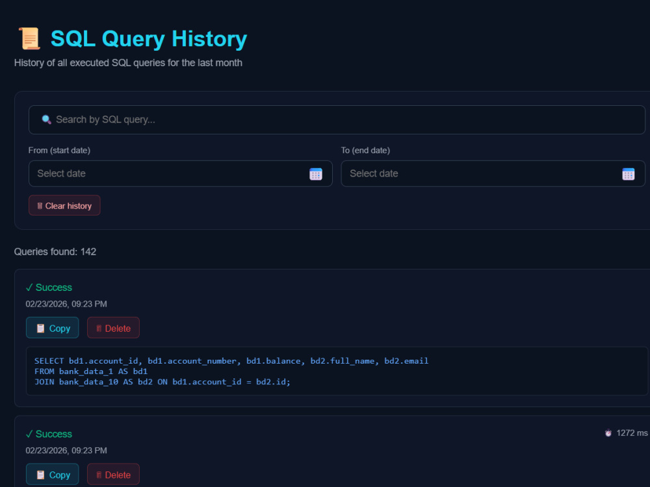Copy the query with 1272 ms duration
650x487 pixels.
(x=52, y=474)
